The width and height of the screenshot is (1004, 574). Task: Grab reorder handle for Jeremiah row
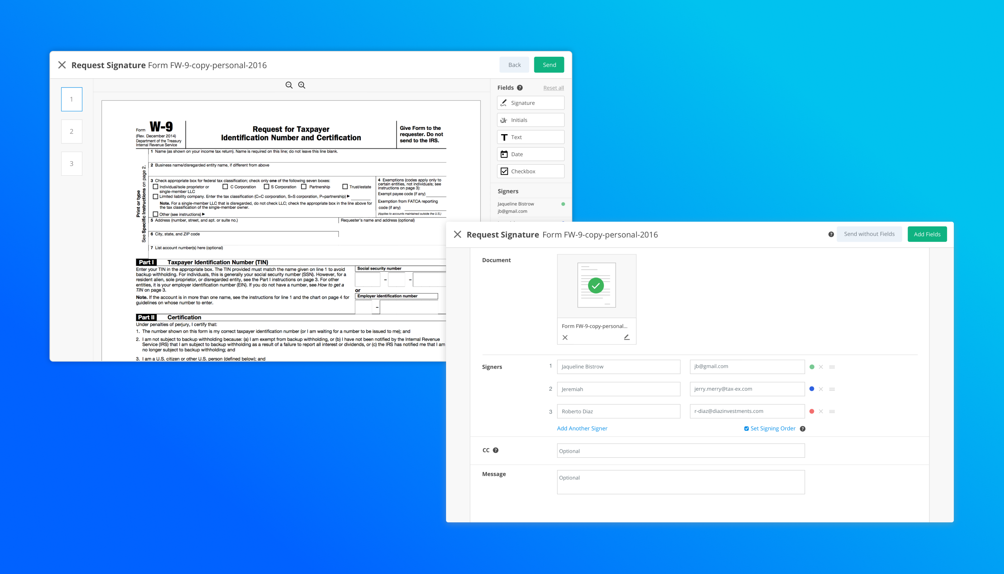pyautogui.click(x=832, y=389)
